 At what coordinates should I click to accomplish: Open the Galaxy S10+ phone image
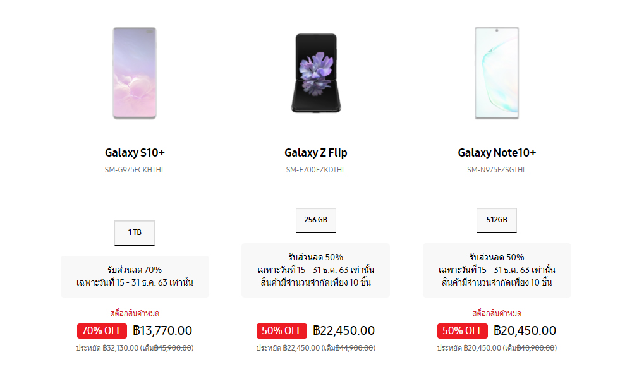[135, 73]
